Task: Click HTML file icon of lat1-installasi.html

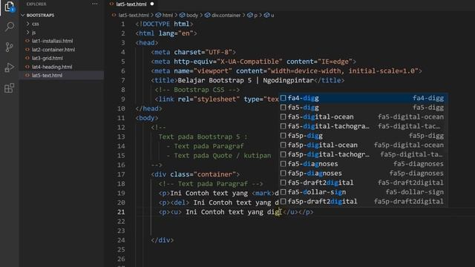Action: 27,41
